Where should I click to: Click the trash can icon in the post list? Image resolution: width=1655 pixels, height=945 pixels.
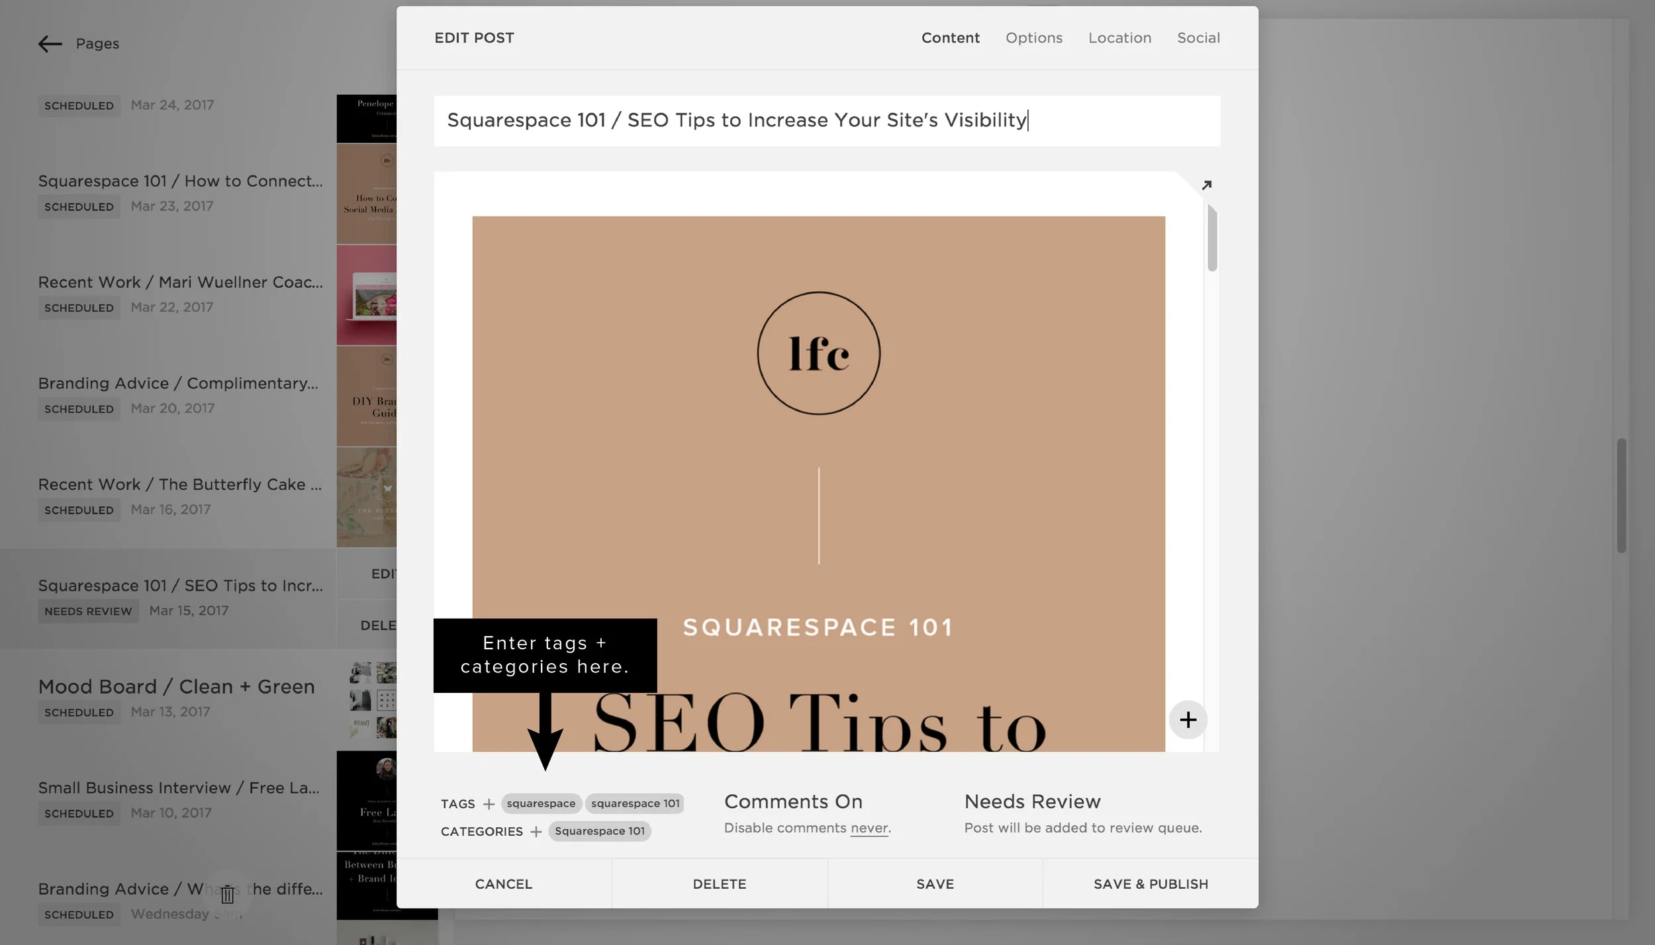tap(227, 894)
